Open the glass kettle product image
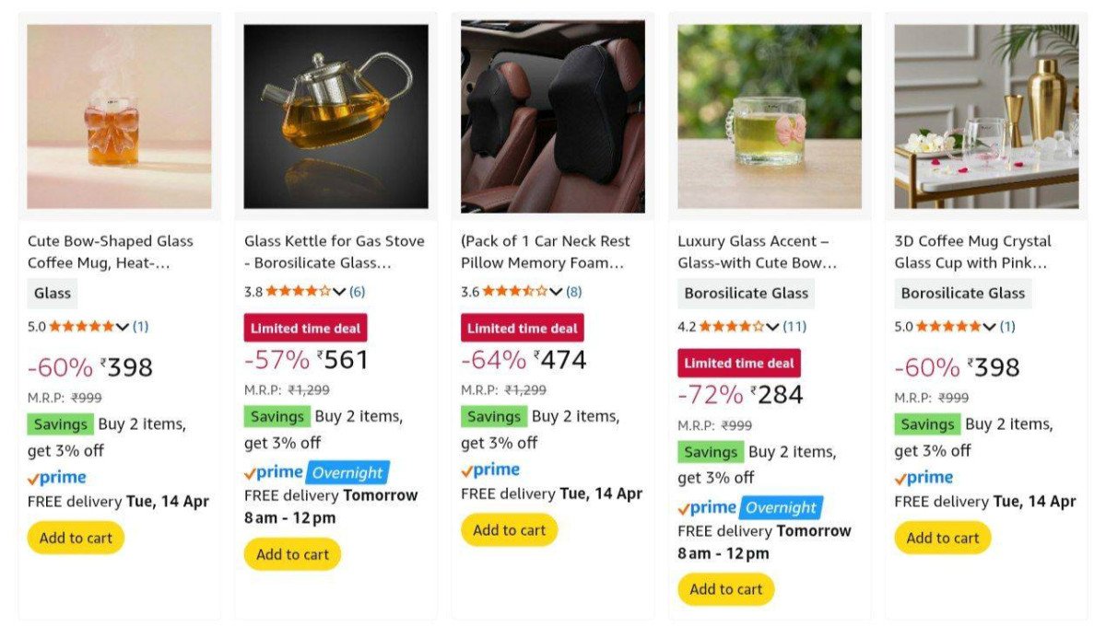This screenshot has width=1106, height=626. (335, 117)
